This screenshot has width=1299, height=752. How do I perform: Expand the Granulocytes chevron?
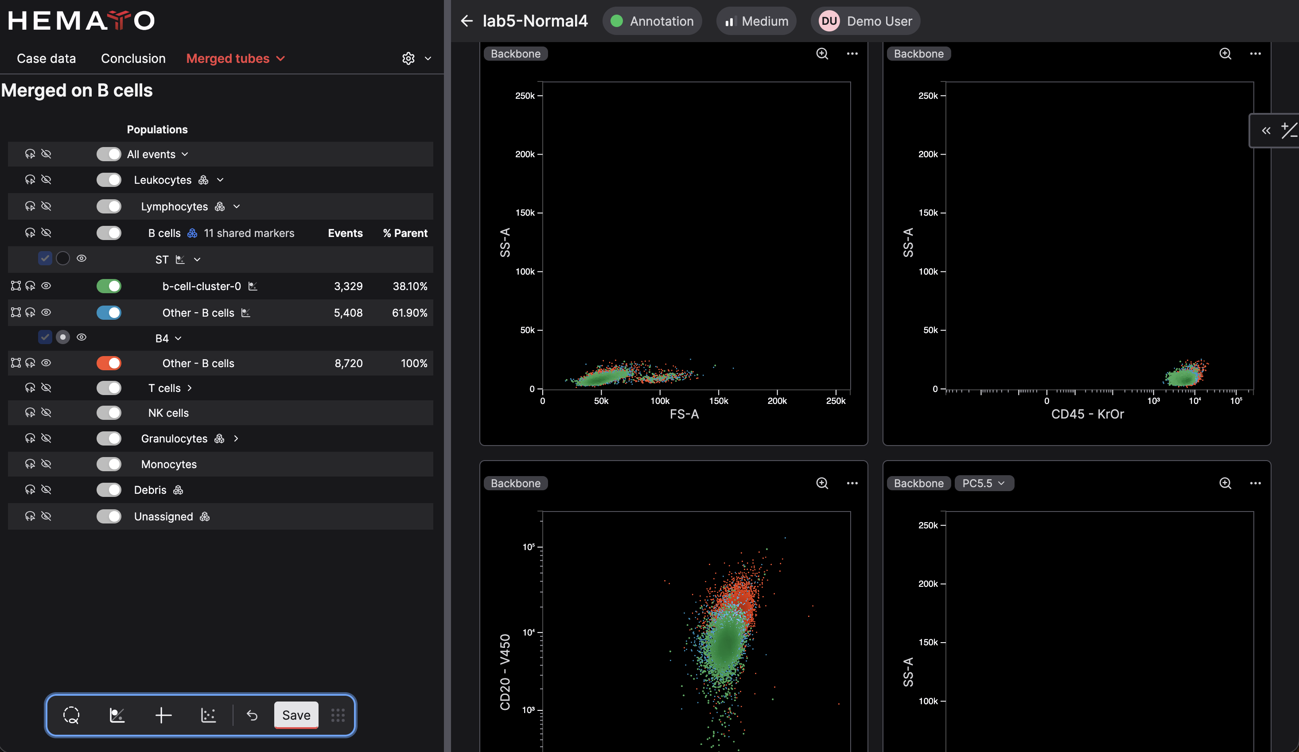(x=236, y=438)
